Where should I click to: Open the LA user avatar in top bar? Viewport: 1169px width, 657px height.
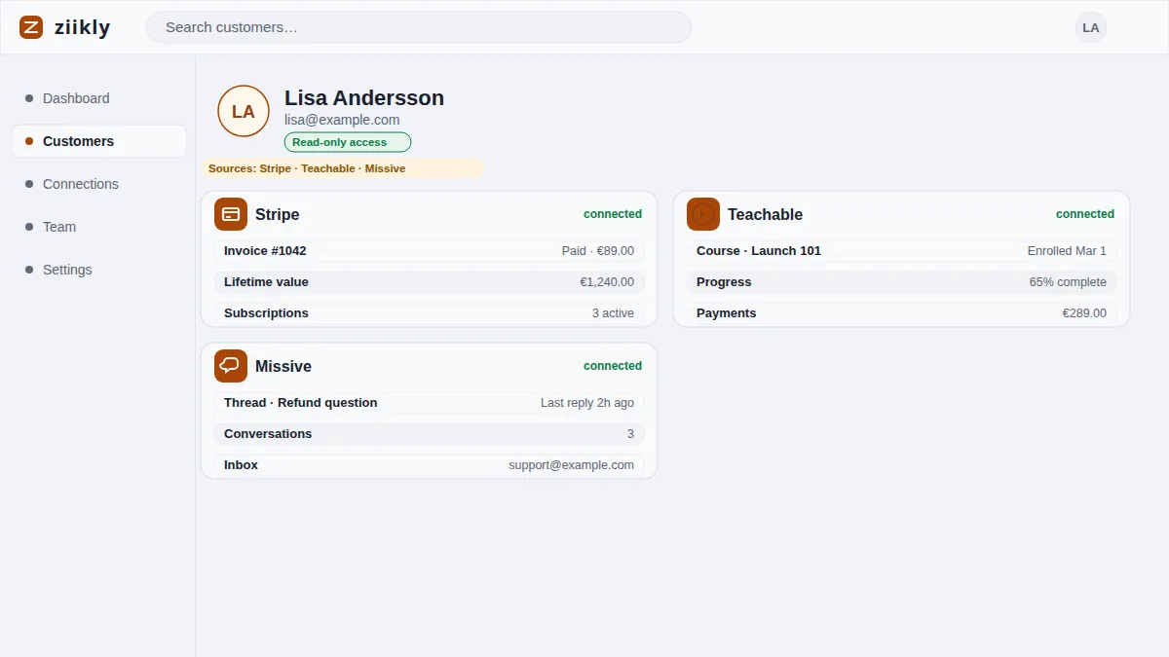coord(1091,27)
